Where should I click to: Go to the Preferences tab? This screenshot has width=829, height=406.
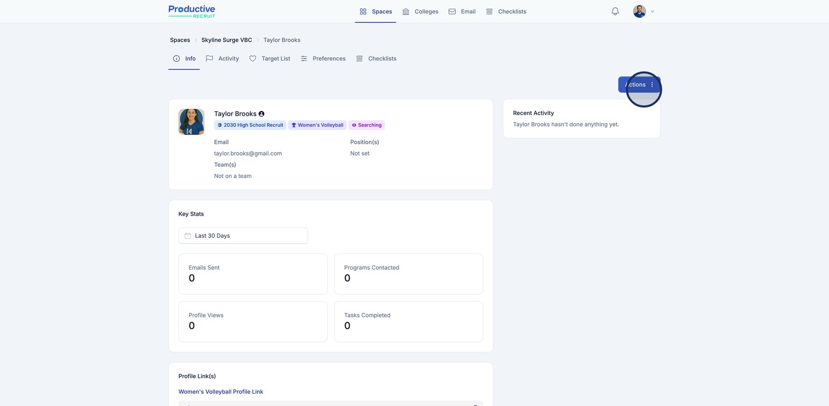tap(323, 59)
